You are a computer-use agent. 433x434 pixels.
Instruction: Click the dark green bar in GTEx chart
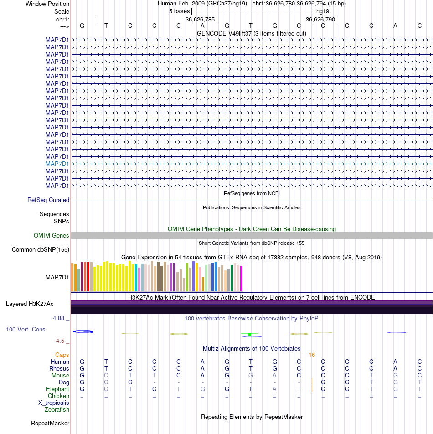[x=232, y=278]
